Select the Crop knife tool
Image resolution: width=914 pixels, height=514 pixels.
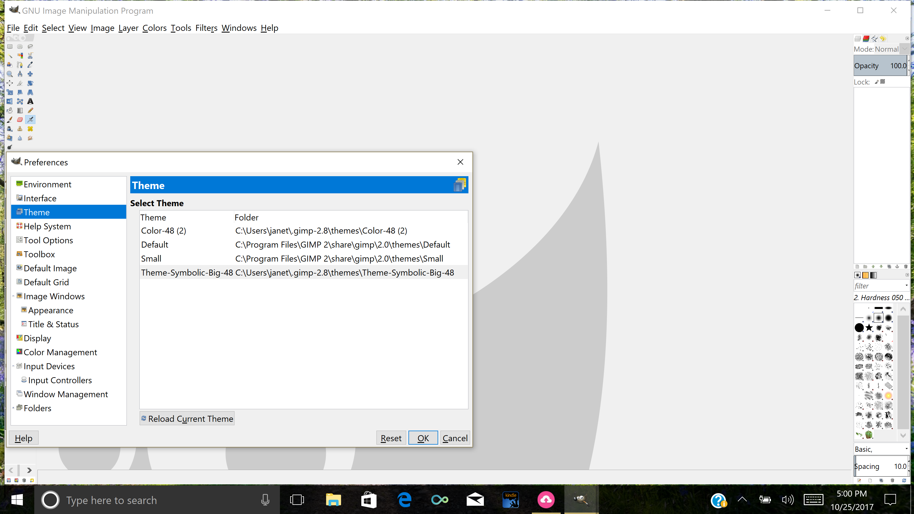(20, 83)
